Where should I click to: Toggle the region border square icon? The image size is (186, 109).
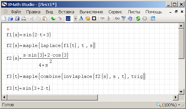pos(94,18)
